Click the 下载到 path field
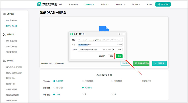 (95, 50)
